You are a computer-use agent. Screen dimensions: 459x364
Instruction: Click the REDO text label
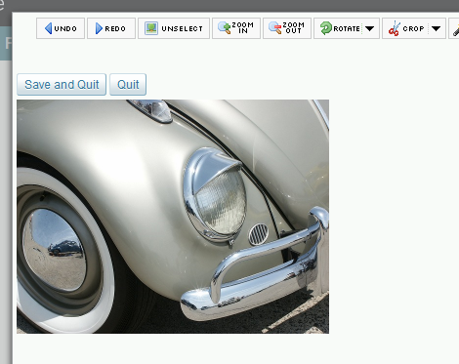pyautogui.click(x=115, y=28)
